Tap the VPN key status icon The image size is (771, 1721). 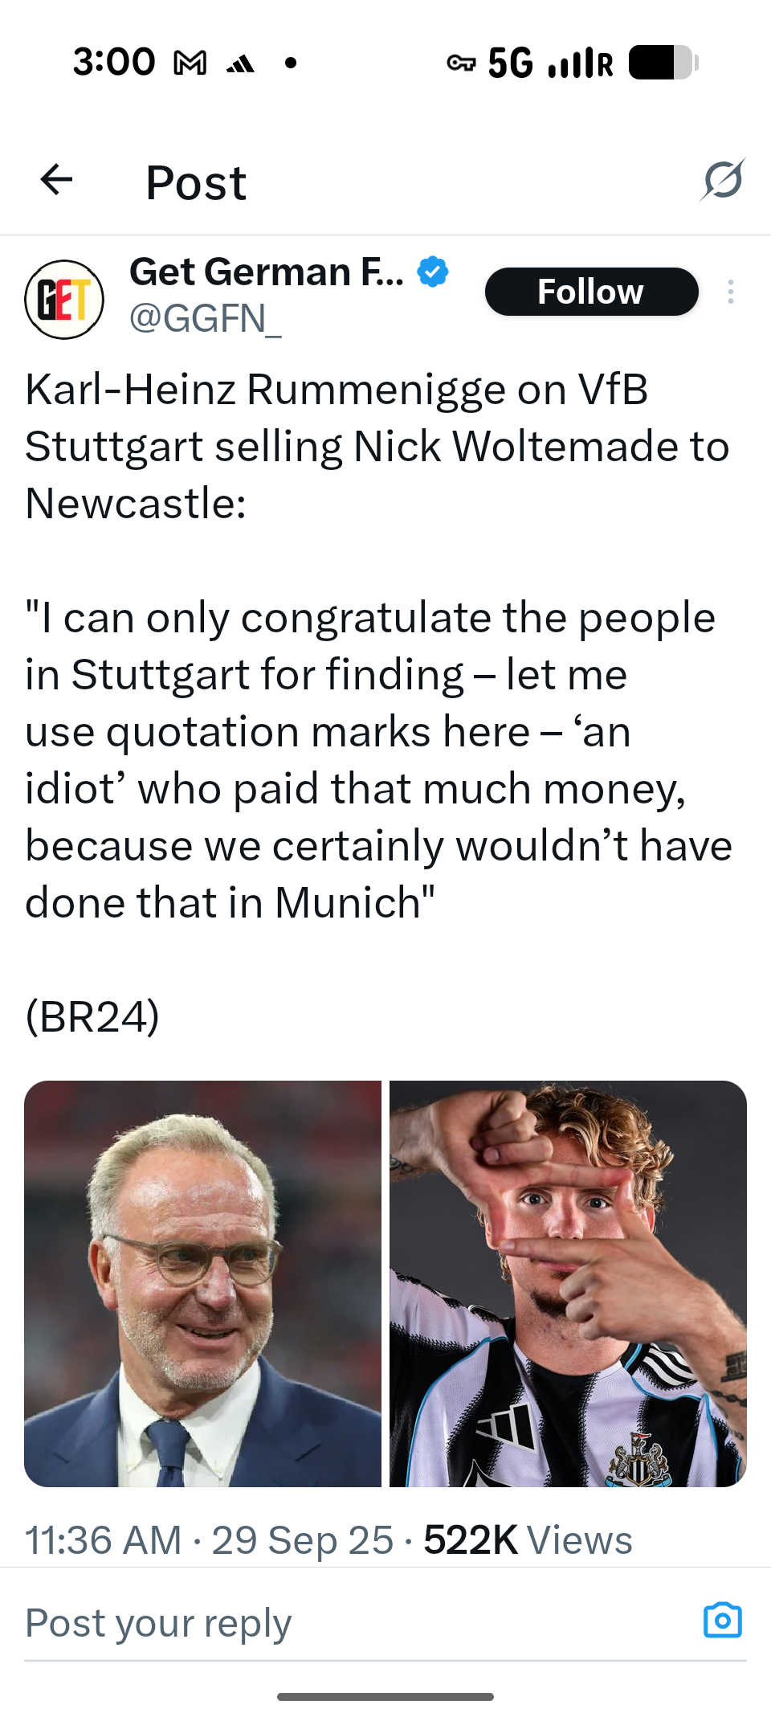[x=461, y=63]
